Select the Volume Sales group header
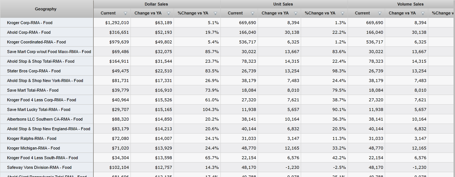Screen dimensions: 455x177 click(x=410, y=4)
